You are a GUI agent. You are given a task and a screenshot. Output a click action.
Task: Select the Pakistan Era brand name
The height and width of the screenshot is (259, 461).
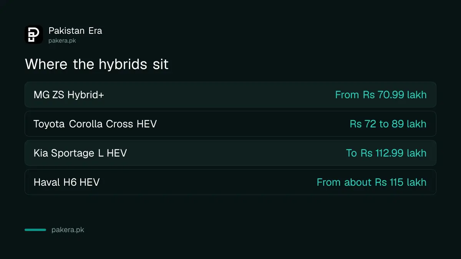75,31
